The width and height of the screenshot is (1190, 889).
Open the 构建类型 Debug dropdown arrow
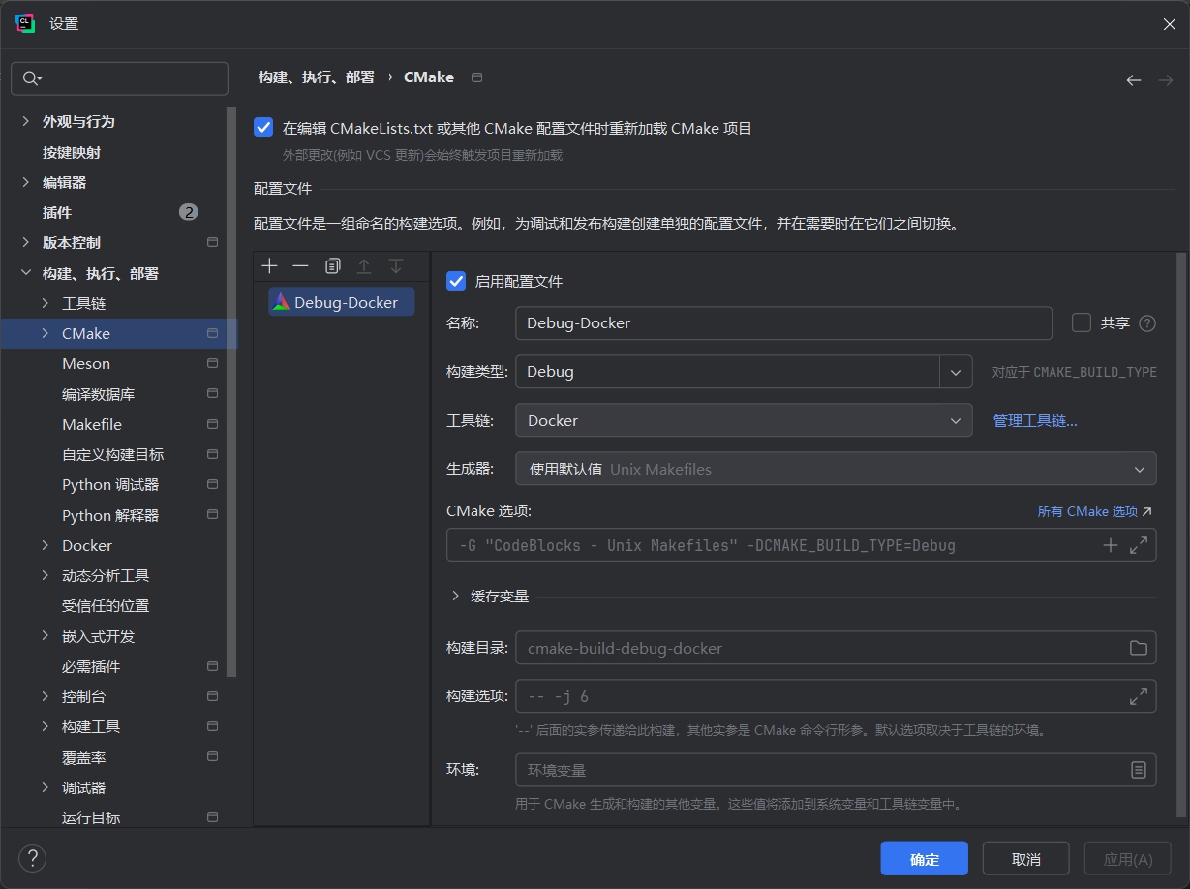(x=956, y=372)
